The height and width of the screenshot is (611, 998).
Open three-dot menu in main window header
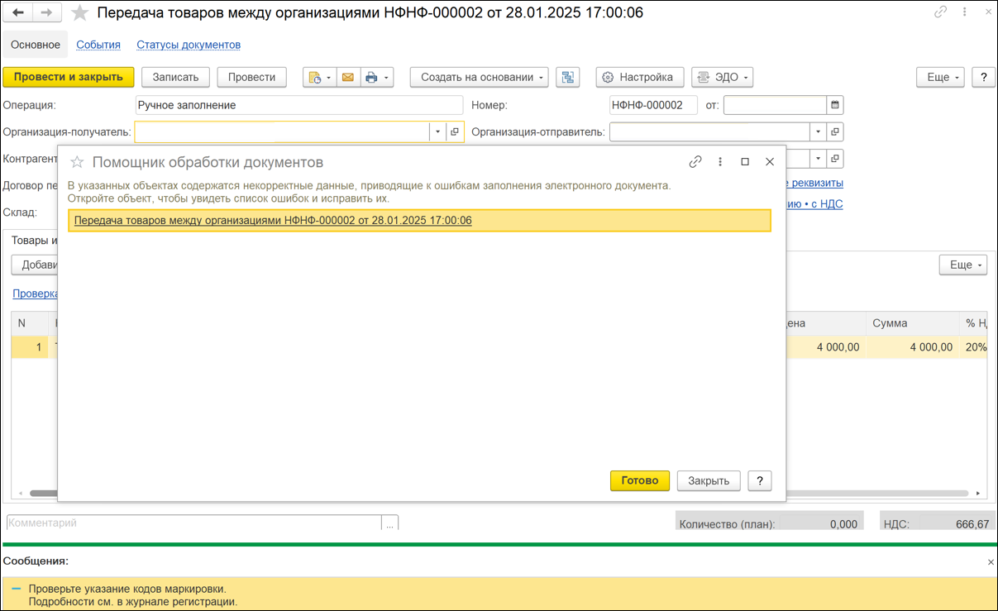pos(965,12)
